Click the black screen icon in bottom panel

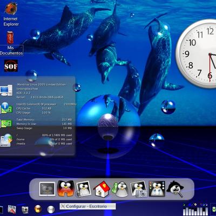coord(1,210)
